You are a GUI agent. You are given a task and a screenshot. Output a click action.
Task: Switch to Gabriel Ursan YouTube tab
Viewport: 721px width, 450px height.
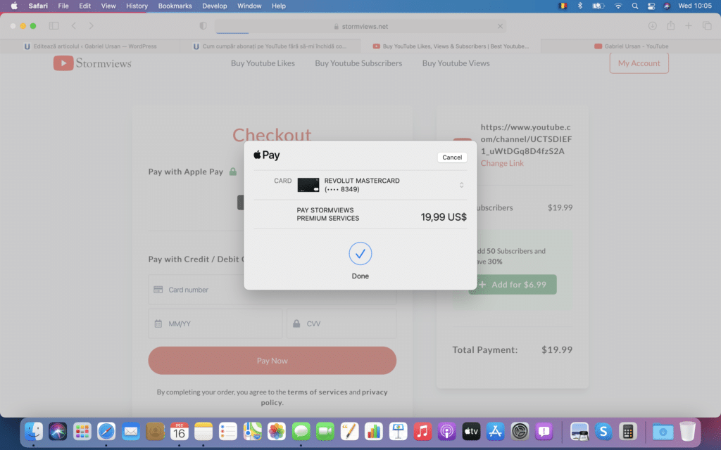click(631, 46)
